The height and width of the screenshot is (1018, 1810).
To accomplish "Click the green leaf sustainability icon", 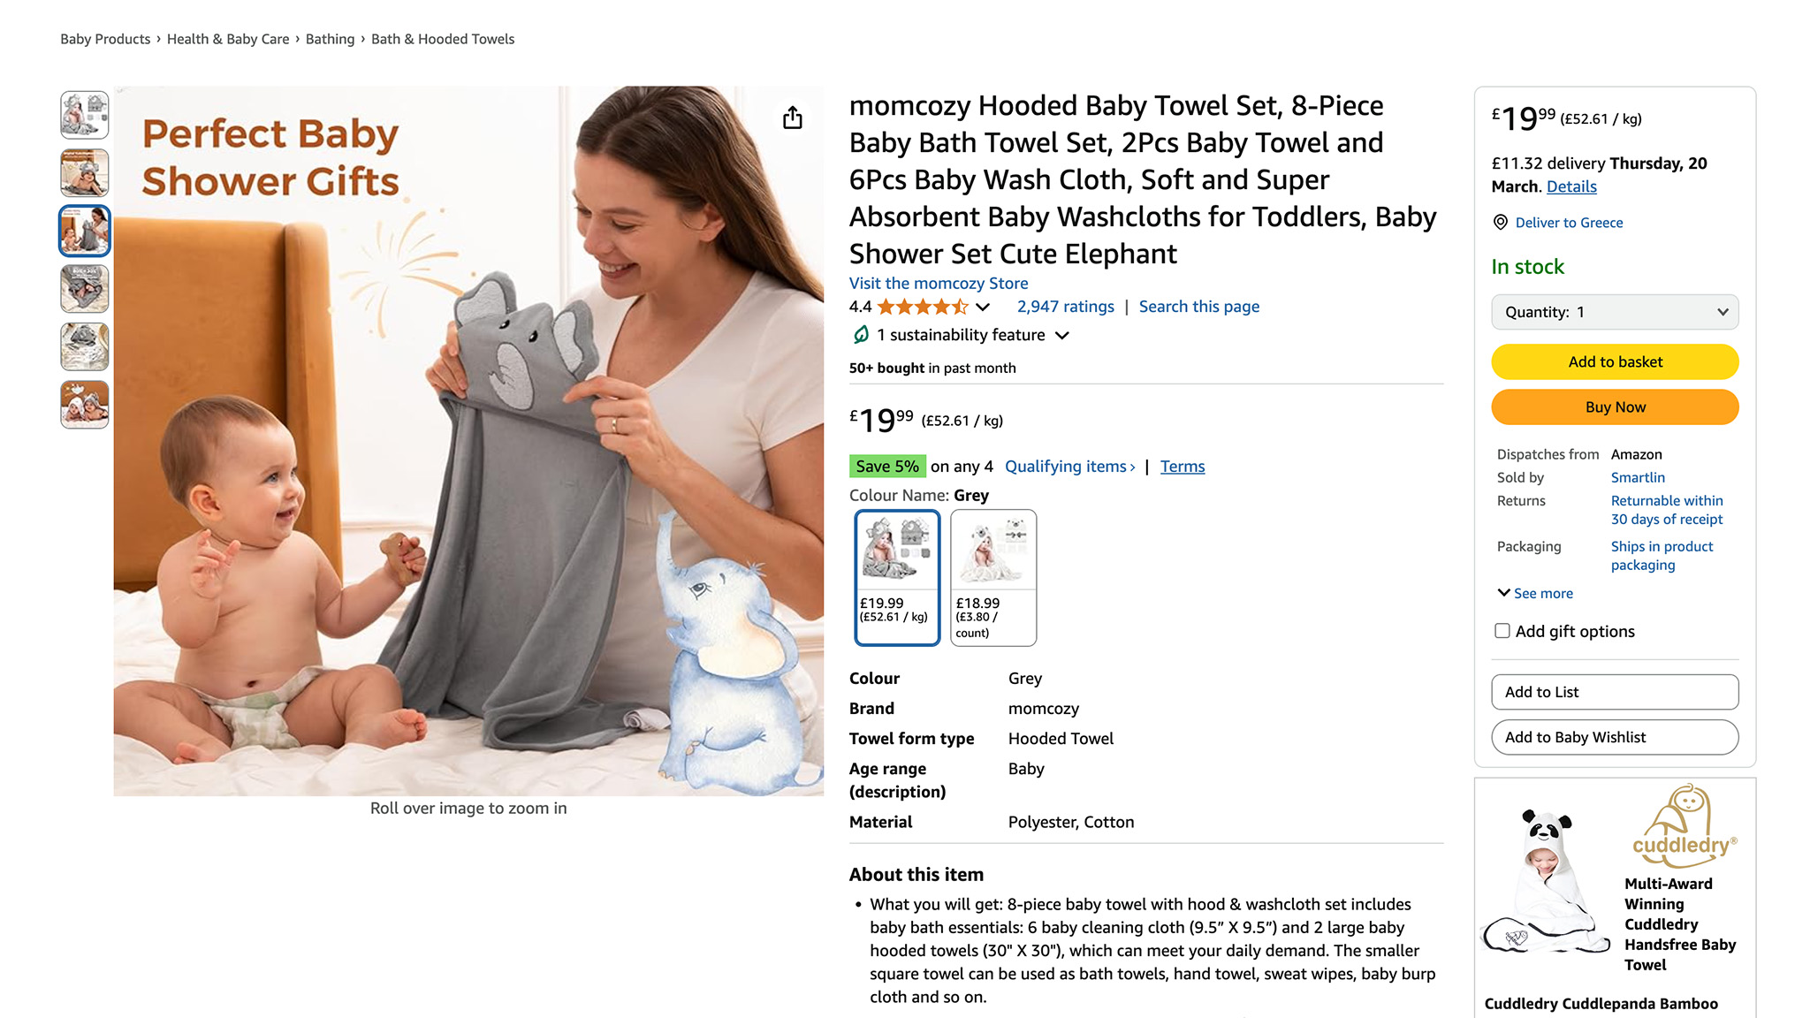I will [861, 335].
